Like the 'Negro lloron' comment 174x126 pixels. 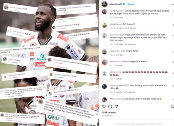click(x=173, y=52)
